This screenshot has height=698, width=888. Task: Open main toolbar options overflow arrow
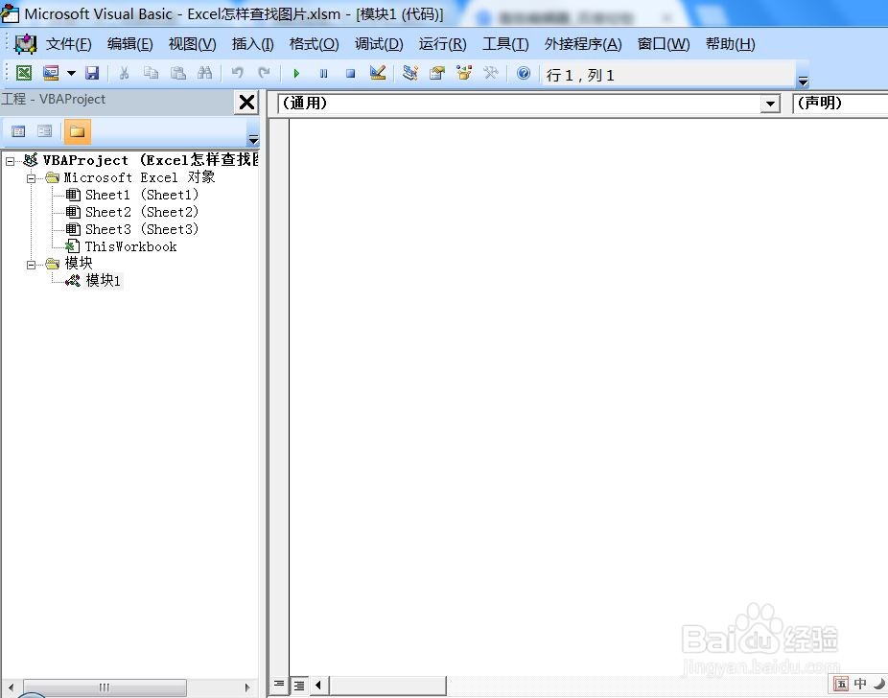coord(803,81)
